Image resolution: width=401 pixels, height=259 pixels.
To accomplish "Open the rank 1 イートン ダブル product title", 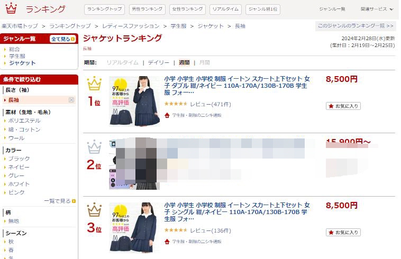I will 237,86.
